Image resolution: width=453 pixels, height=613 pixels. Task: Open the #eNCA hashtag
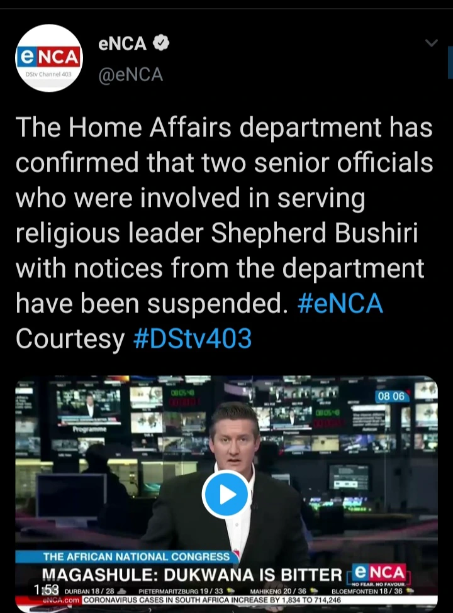[340, 304]
